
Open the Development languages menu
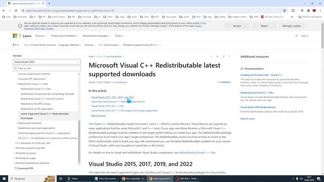pos(97,36)
